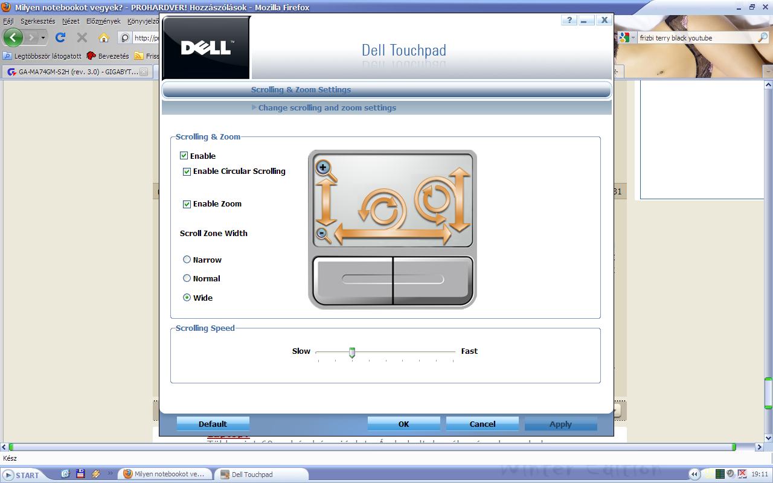The height and width of the screenshot is (483, 773).
Task: Open Legtöbbször látogatott bookmark
Action: tap(42, 56)
